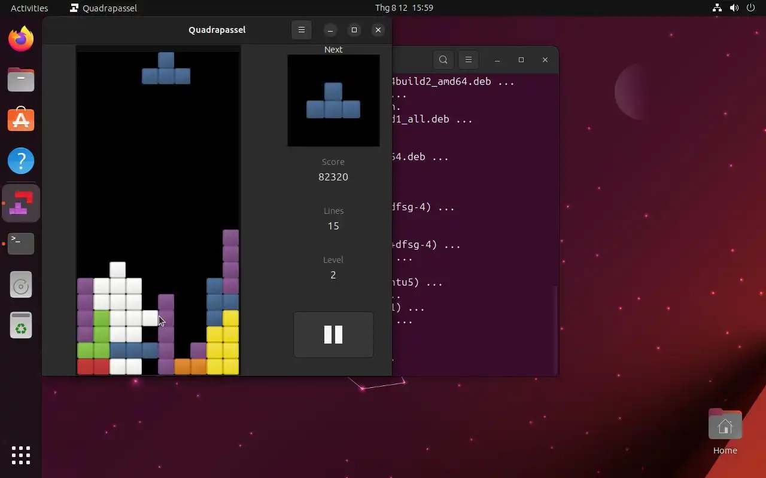Click the network icon in the system tray
The image size is (766, 478).
click(x=717, y=8)
